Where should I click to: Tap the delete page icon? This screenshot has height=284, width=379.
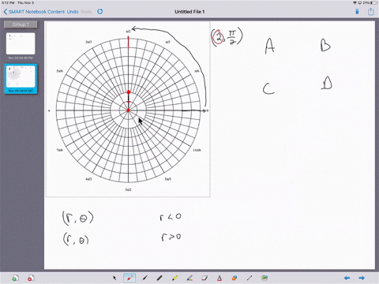pos(31,278)
